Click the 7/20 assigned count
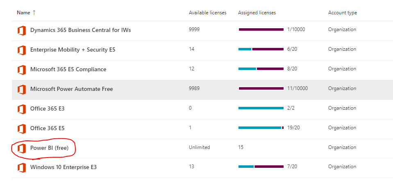393x194 pixels. [292, 167]
